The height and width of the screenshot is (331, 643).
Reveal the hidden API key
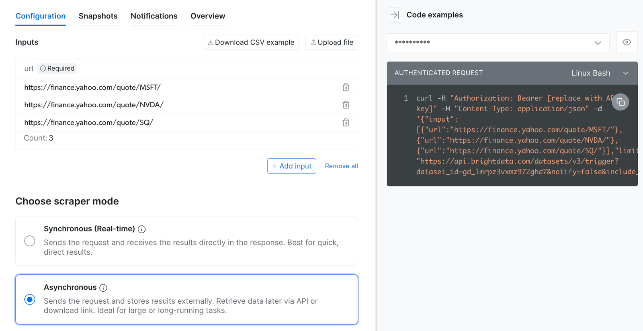point(627,42)
